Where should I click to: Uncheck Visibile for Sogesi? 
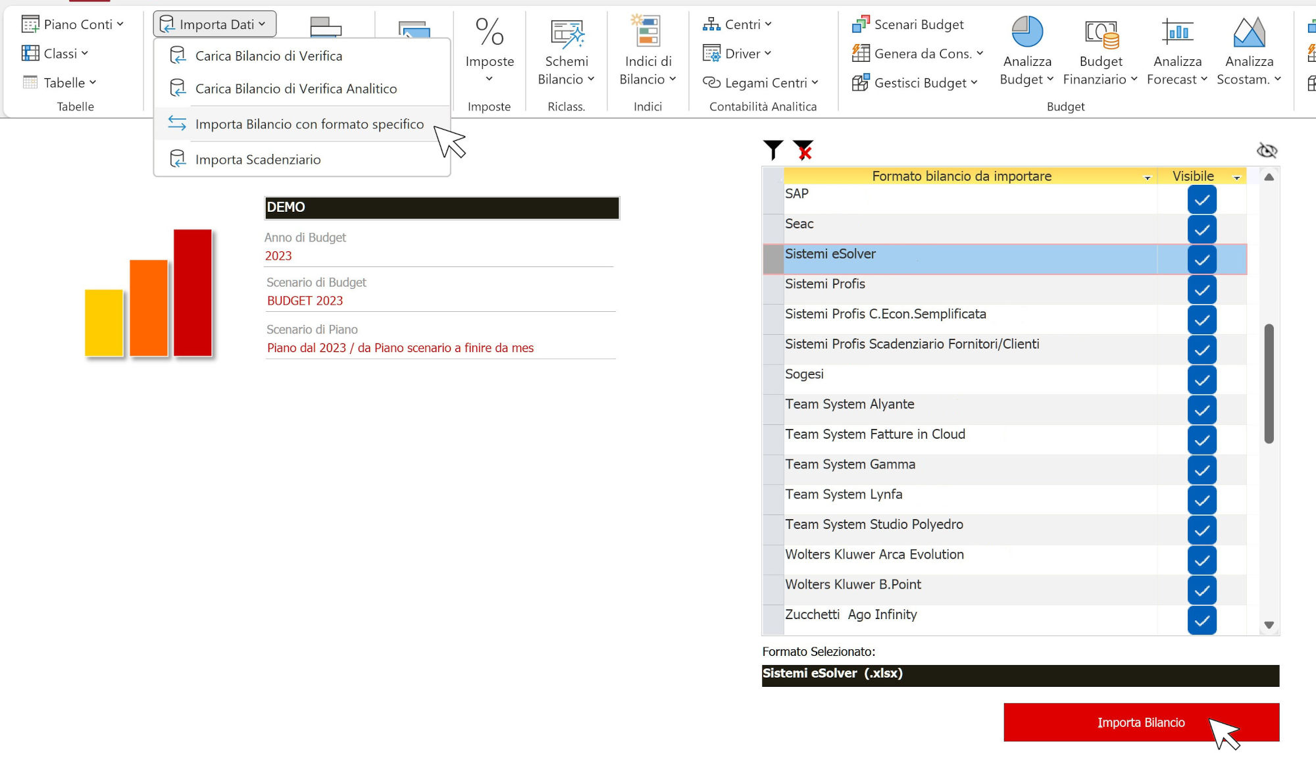[x=1202, y=380]
